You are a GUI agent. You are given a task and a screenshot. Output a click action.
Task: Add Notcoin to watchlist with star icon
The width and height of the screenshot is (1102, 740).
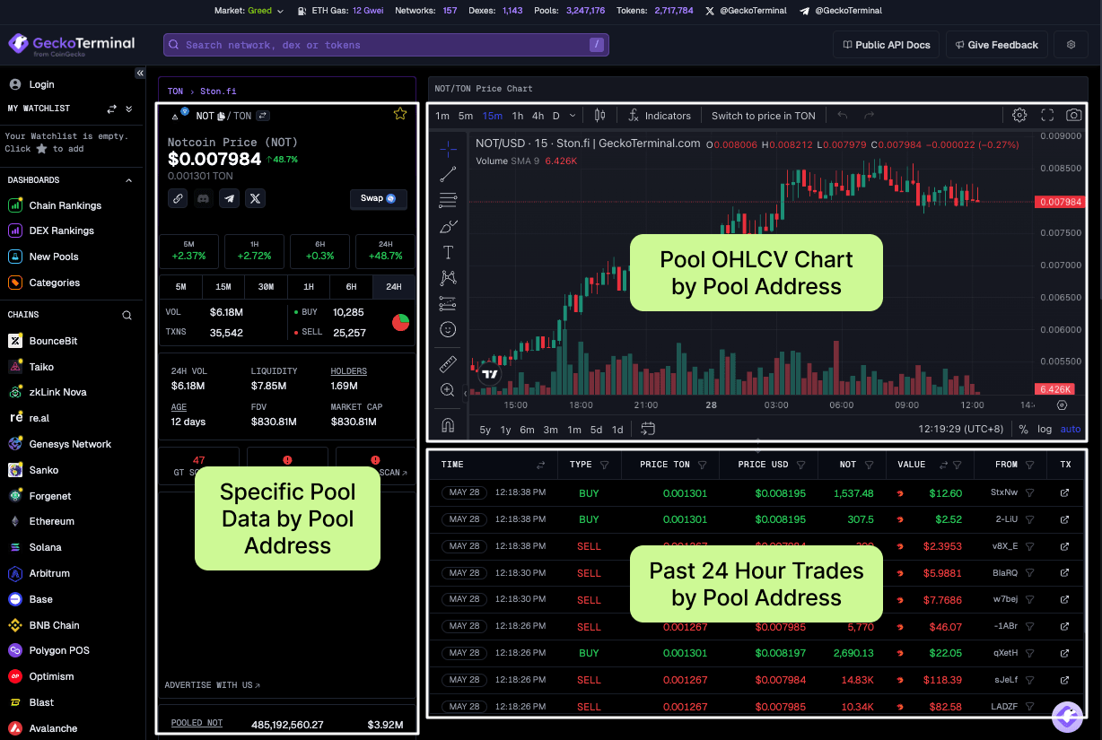400,114
